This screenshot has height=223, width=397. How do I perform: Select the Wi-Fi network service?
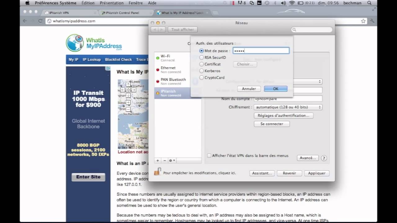(x=178, y=58)
